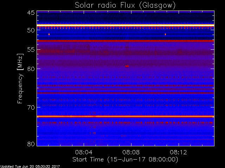Click the 70 frequency tick label

tap(31, 107)
